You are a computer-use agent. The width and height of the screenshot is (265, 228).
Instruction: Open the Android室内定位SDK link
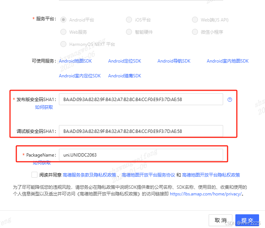click(80, 76)
